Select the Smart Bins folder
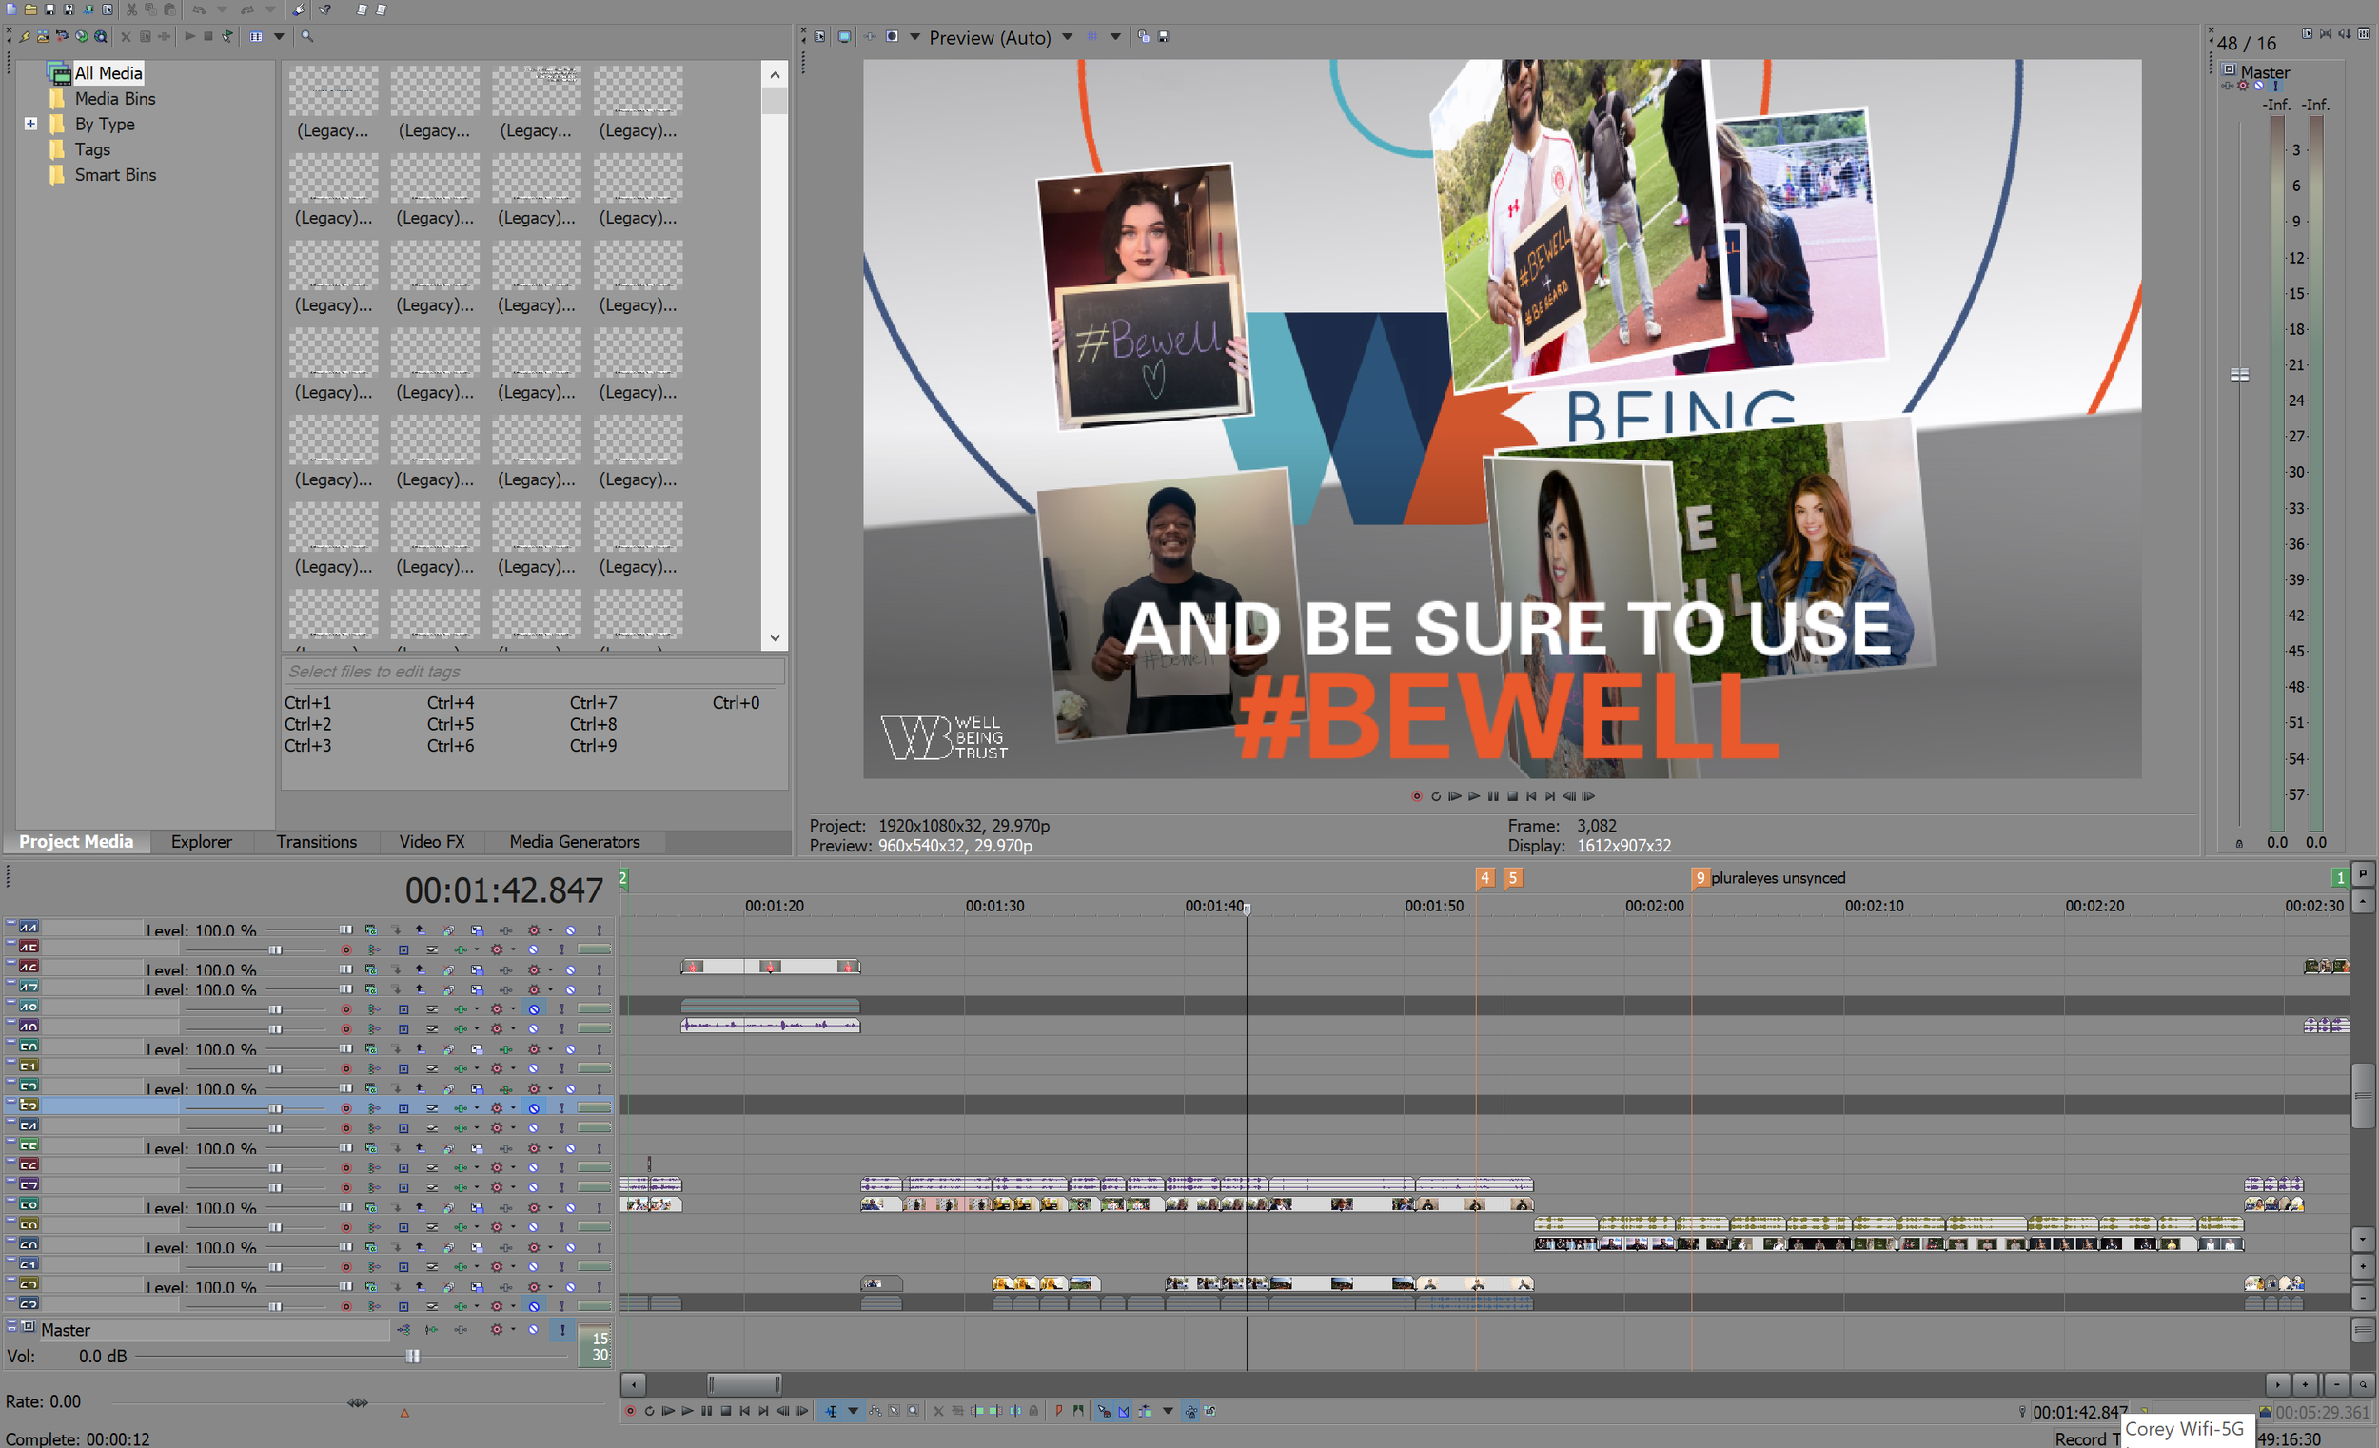2379x1448 pixels. click(x=116, y=175)
